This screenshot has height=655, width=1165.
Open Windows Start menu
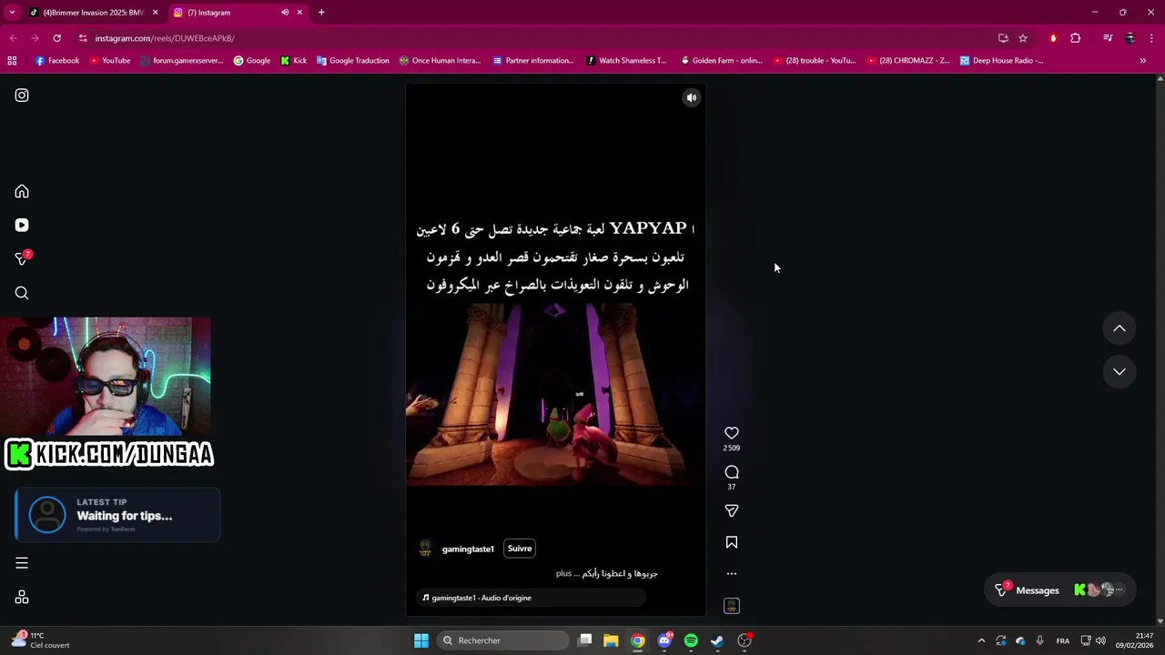coord(421,640)
